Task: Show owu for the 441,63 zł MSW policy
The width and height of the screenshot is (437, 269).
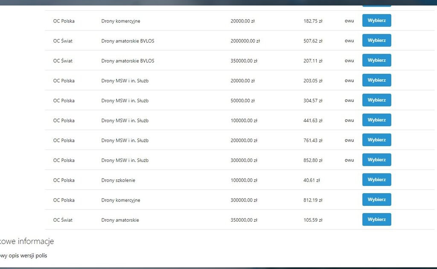Action: click(x=349, y=121)
